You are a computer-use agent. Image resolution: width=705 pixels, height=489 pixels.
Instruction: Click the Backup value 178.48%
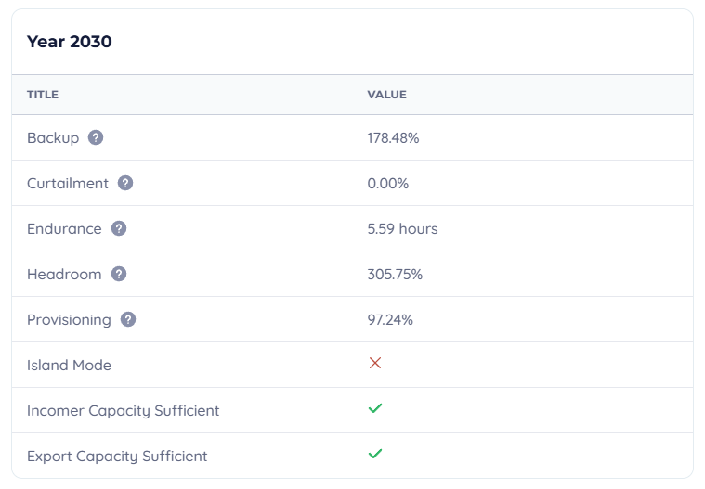click(393, 137)
